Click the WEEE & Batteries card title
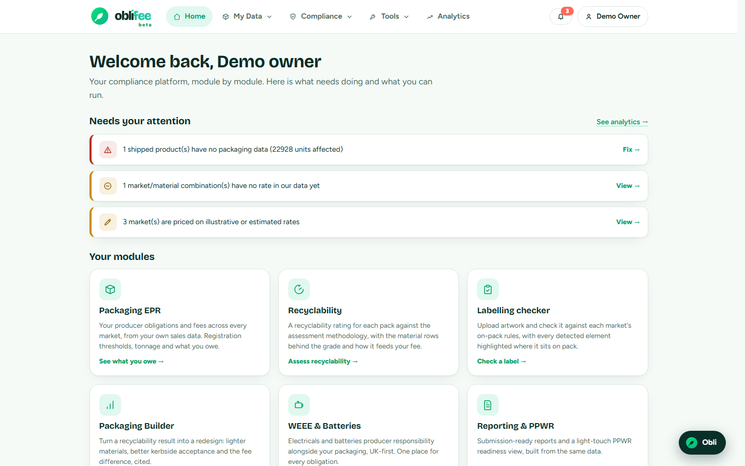The width and height of the screenshot is (745, 466). [324, 426]
